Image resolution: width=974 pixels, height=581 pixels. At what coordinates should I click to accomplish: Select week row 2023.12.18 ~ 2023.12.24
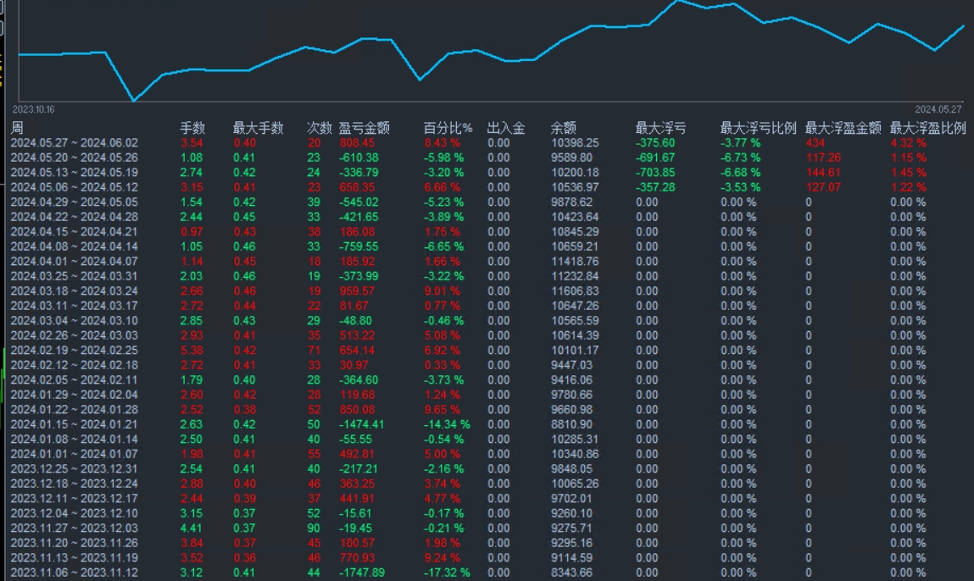pyautogui.click(x=487, y=484)
